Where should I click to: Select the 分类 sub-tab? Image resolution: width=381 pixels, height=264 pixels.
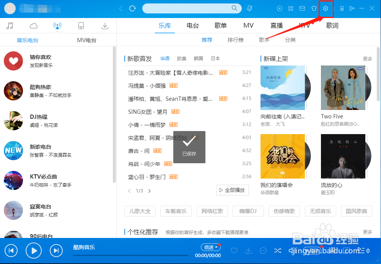tap(290, 40)
